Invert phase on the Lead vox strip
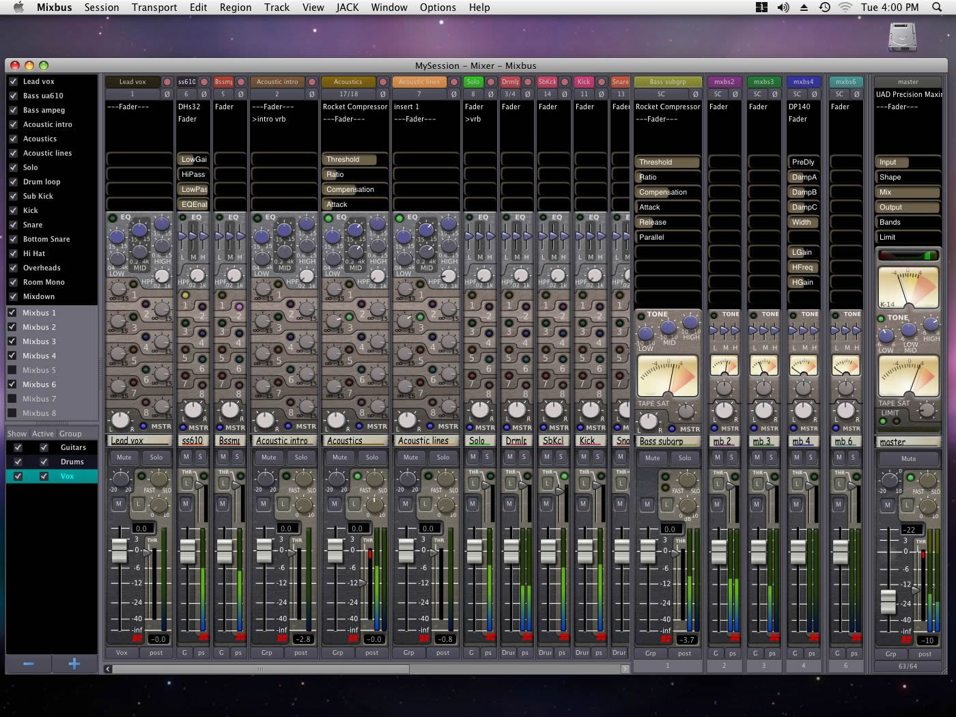 167,94
